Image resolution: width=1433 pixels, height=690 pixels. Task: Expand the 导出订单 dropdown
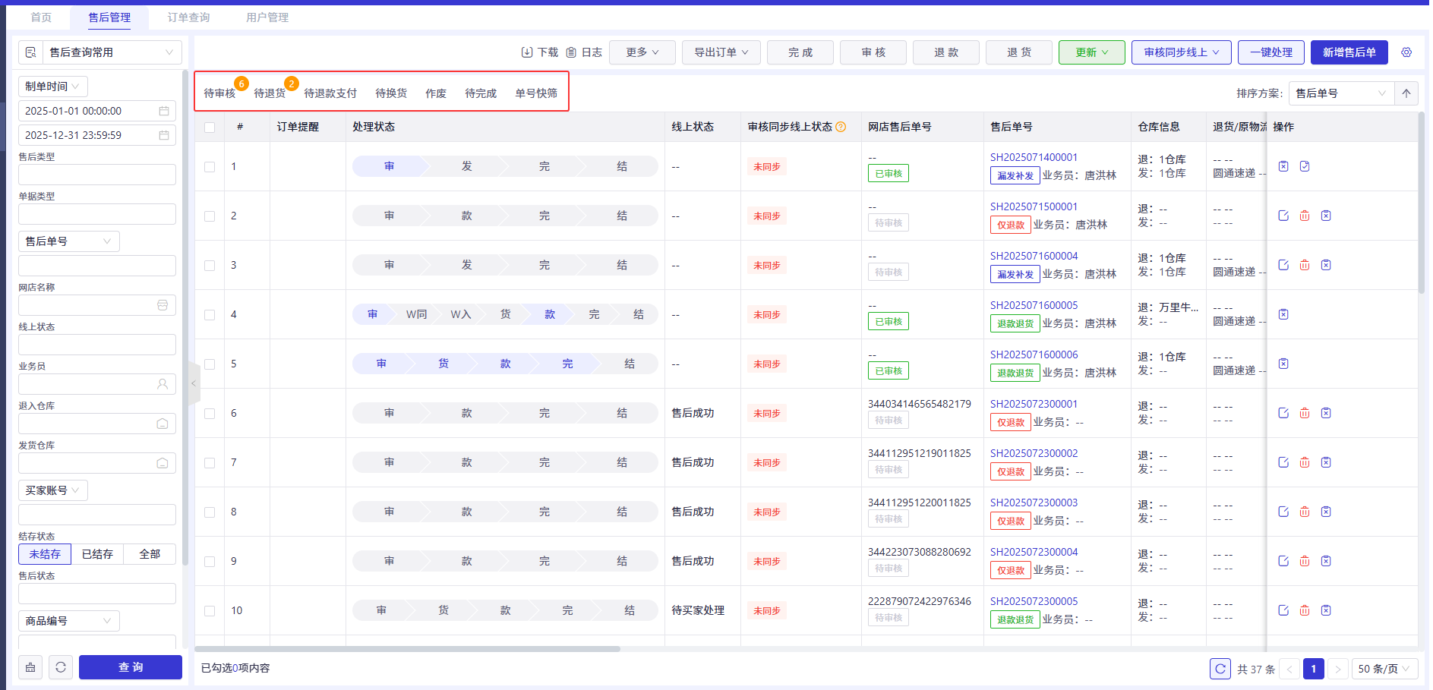pos(721,52)
